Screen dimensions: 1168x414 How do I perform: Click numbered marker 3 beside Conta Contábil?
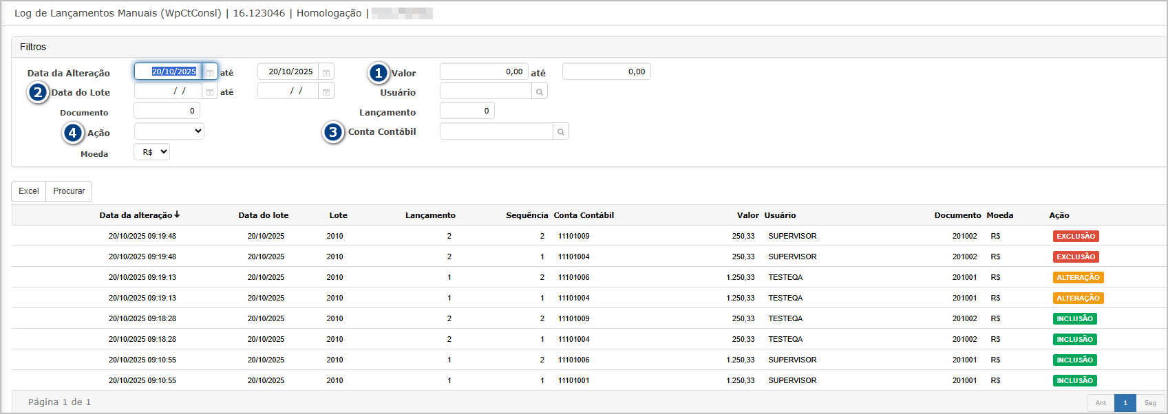[333, 132]
